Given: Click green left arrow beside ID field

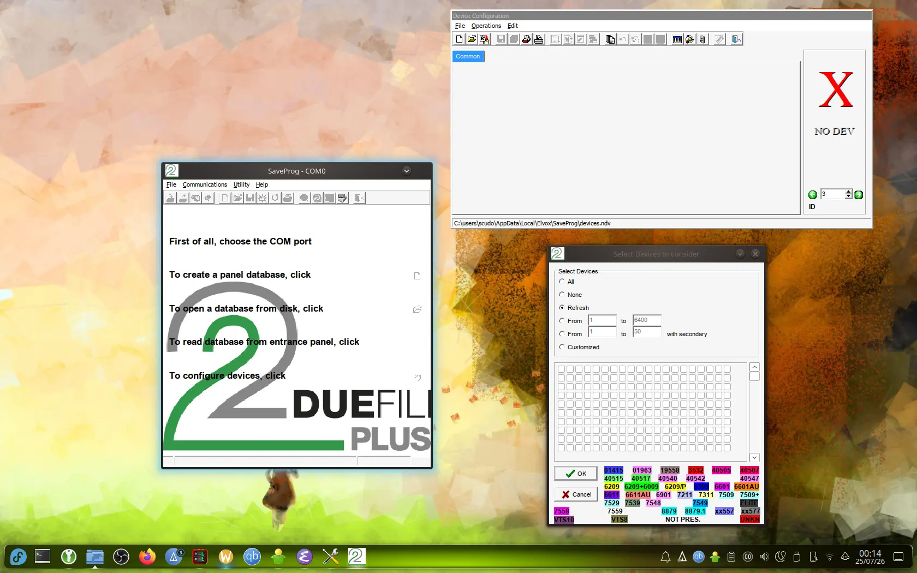Looking at the screenshot, I should pyautogui.click(x=812, y=195).
